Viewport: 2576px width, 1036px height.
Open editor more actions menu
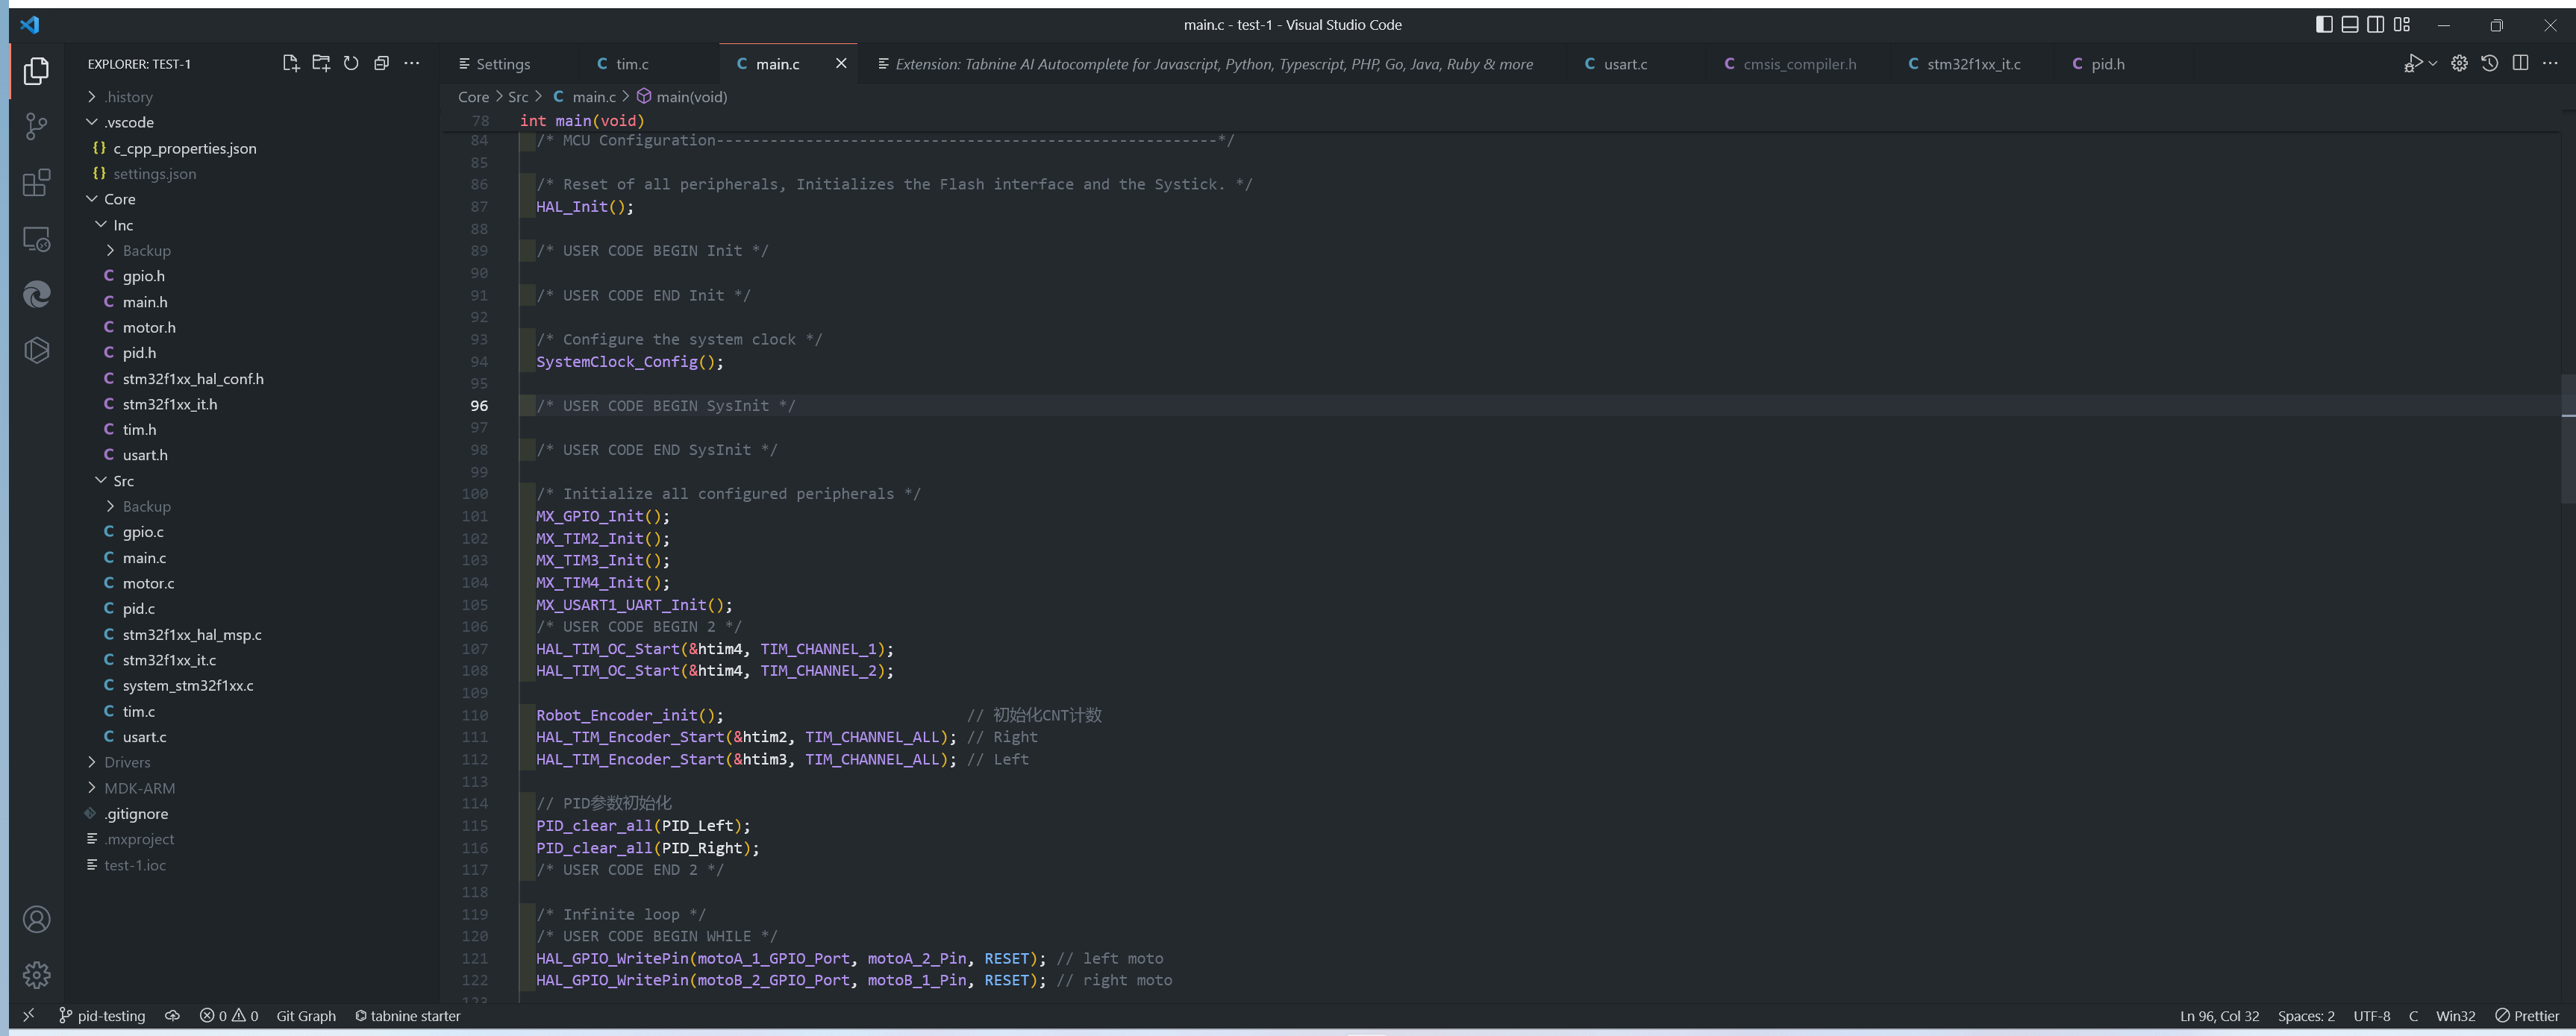coord(2551,63)
